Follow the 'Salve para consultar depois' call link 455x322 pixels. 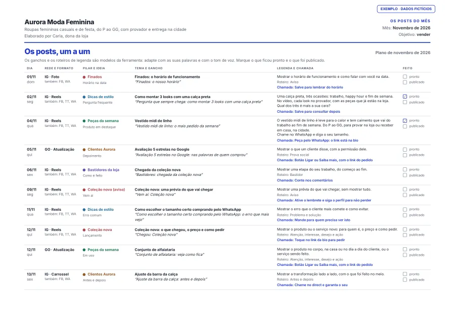[x=308, y=112]
